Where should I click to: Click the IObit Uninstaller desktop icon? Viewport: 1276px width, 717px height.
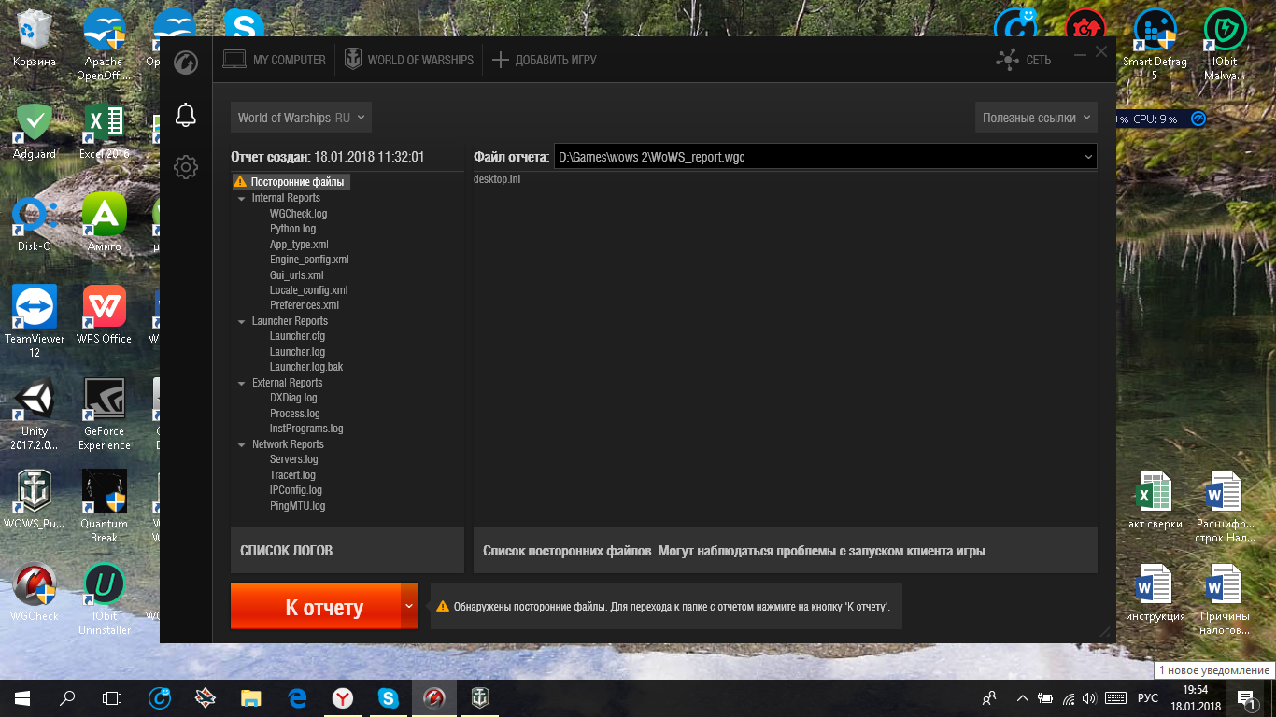105,599
